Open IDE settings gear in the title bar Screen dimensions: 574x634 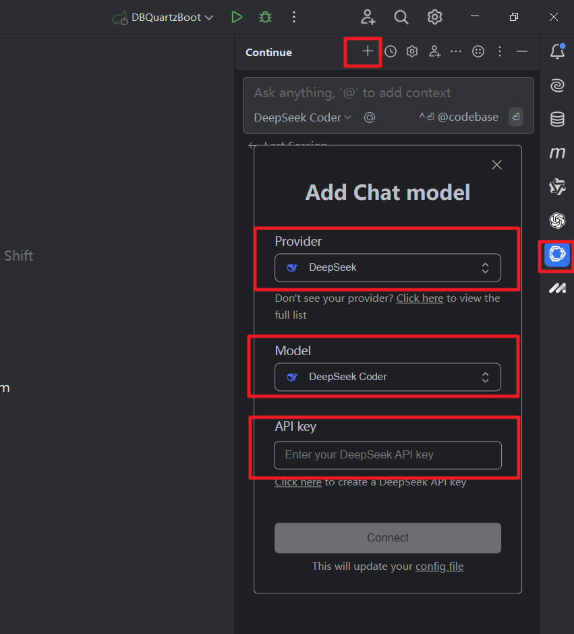click(434, 17)
